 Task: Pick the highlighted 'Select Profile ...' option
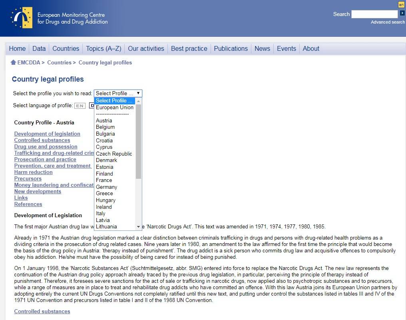115,100
